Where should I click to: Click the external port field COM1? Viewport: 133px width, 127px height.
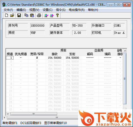[x=119, y=26]
